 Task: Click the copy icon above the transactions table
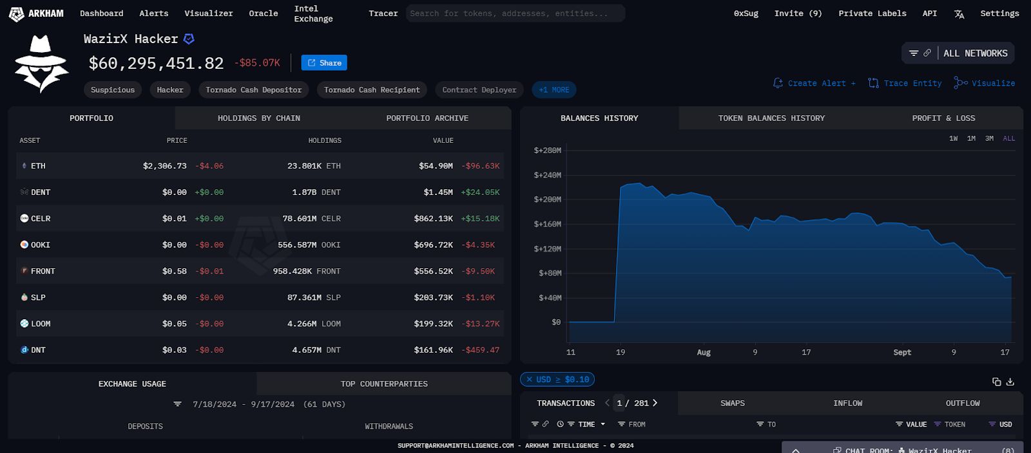(x=996, y=382)
